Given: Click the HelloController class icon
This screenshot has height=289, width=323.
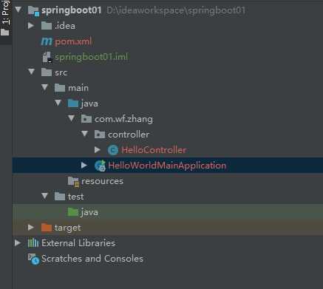Looking at the screenshot, I should (113, 150).
